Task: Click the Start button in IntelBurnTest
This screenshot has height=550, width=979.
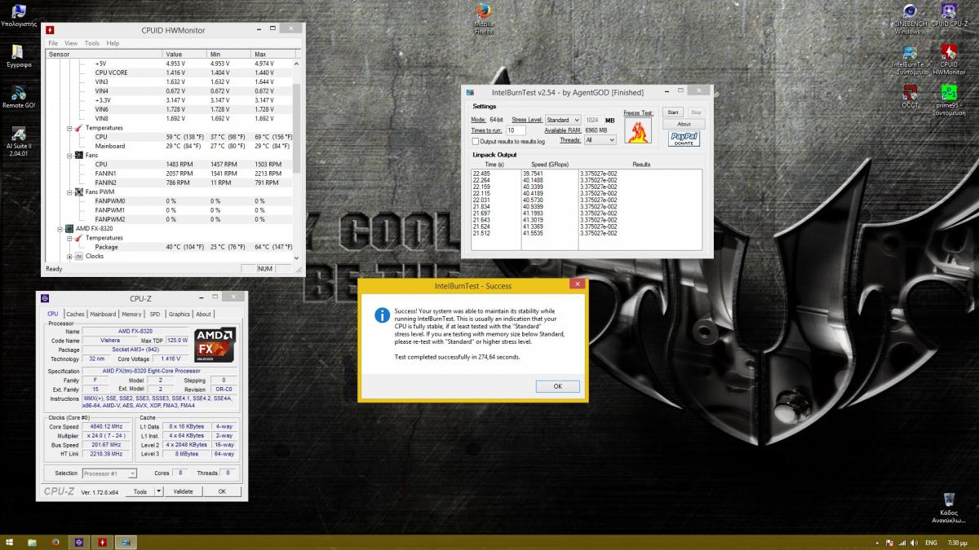Action: pyautogui.click(x=673, y=112)
